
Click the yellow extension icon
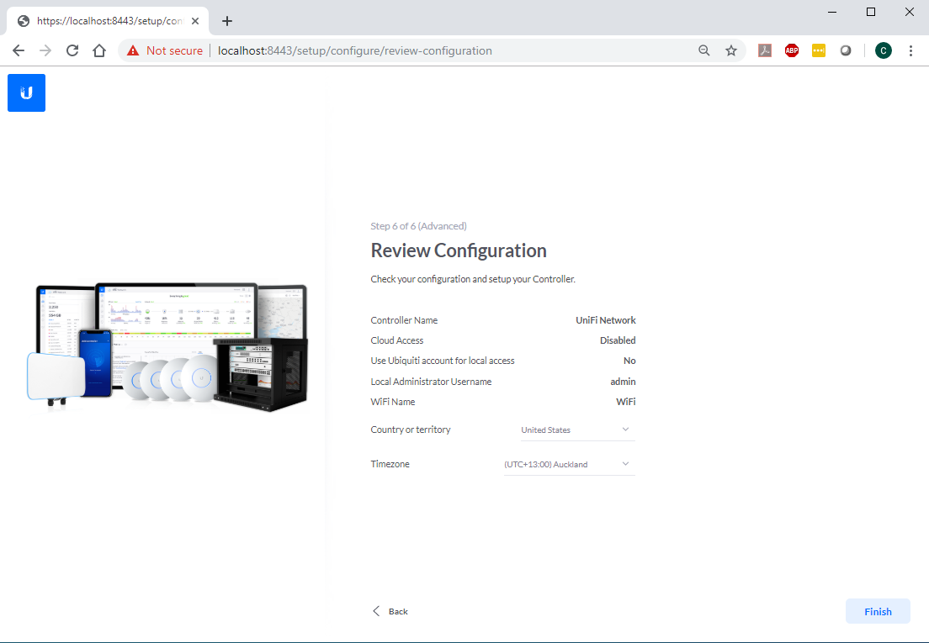818,51
